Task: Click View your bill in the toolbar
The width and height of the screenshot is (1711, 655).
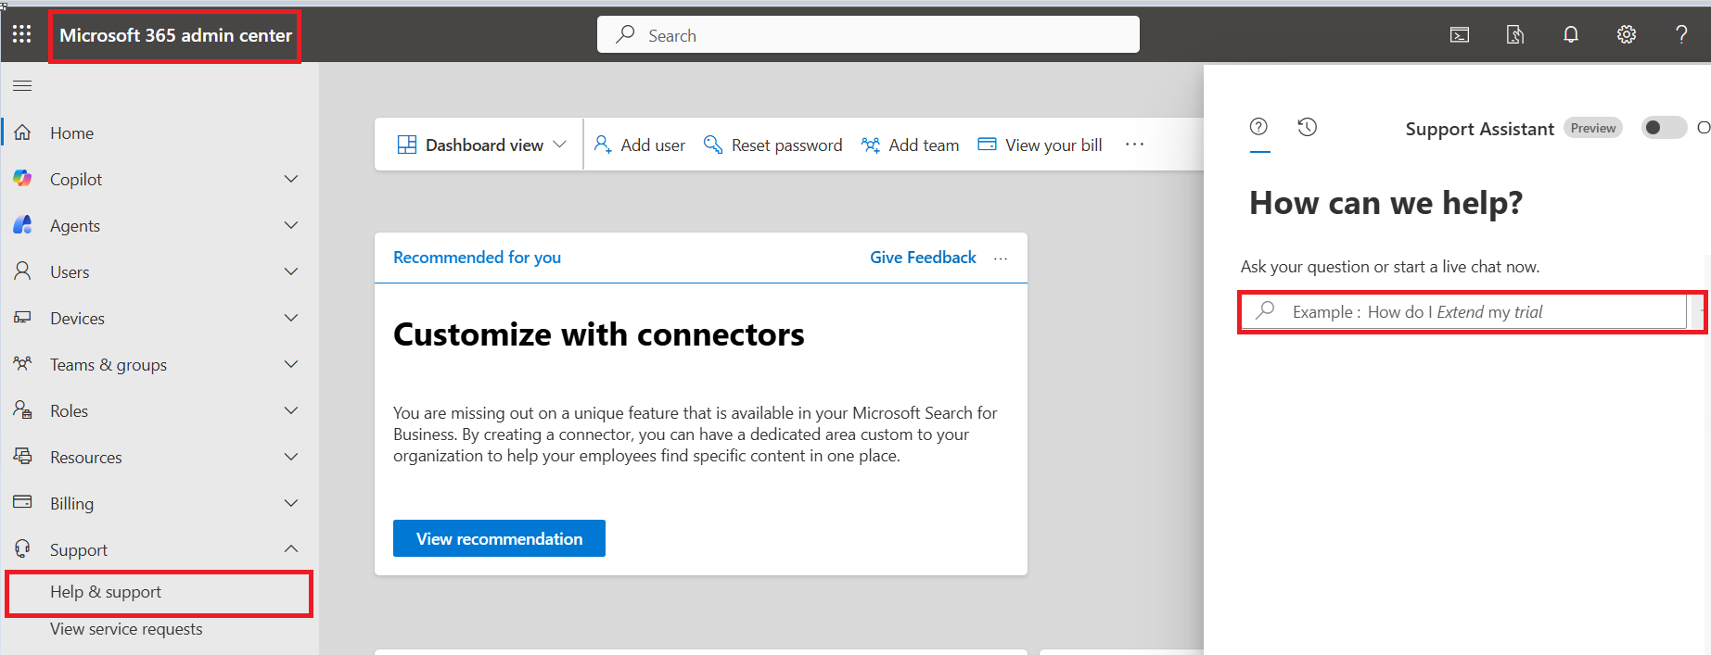Action: tap(1041, 145)
